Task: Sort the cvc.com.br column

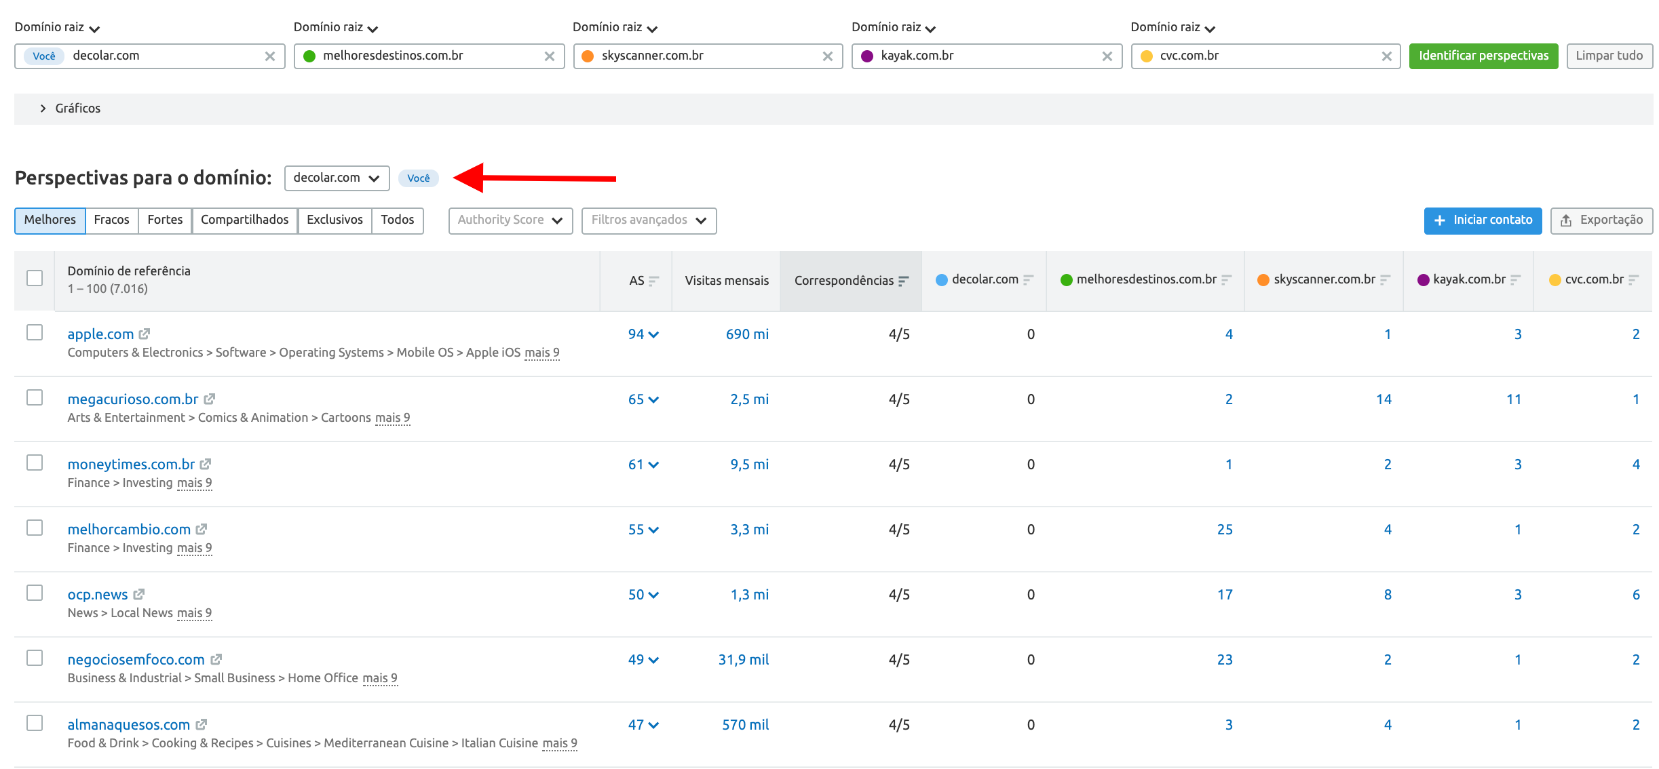Action: pyautogui.click(x=1633, y=279)
